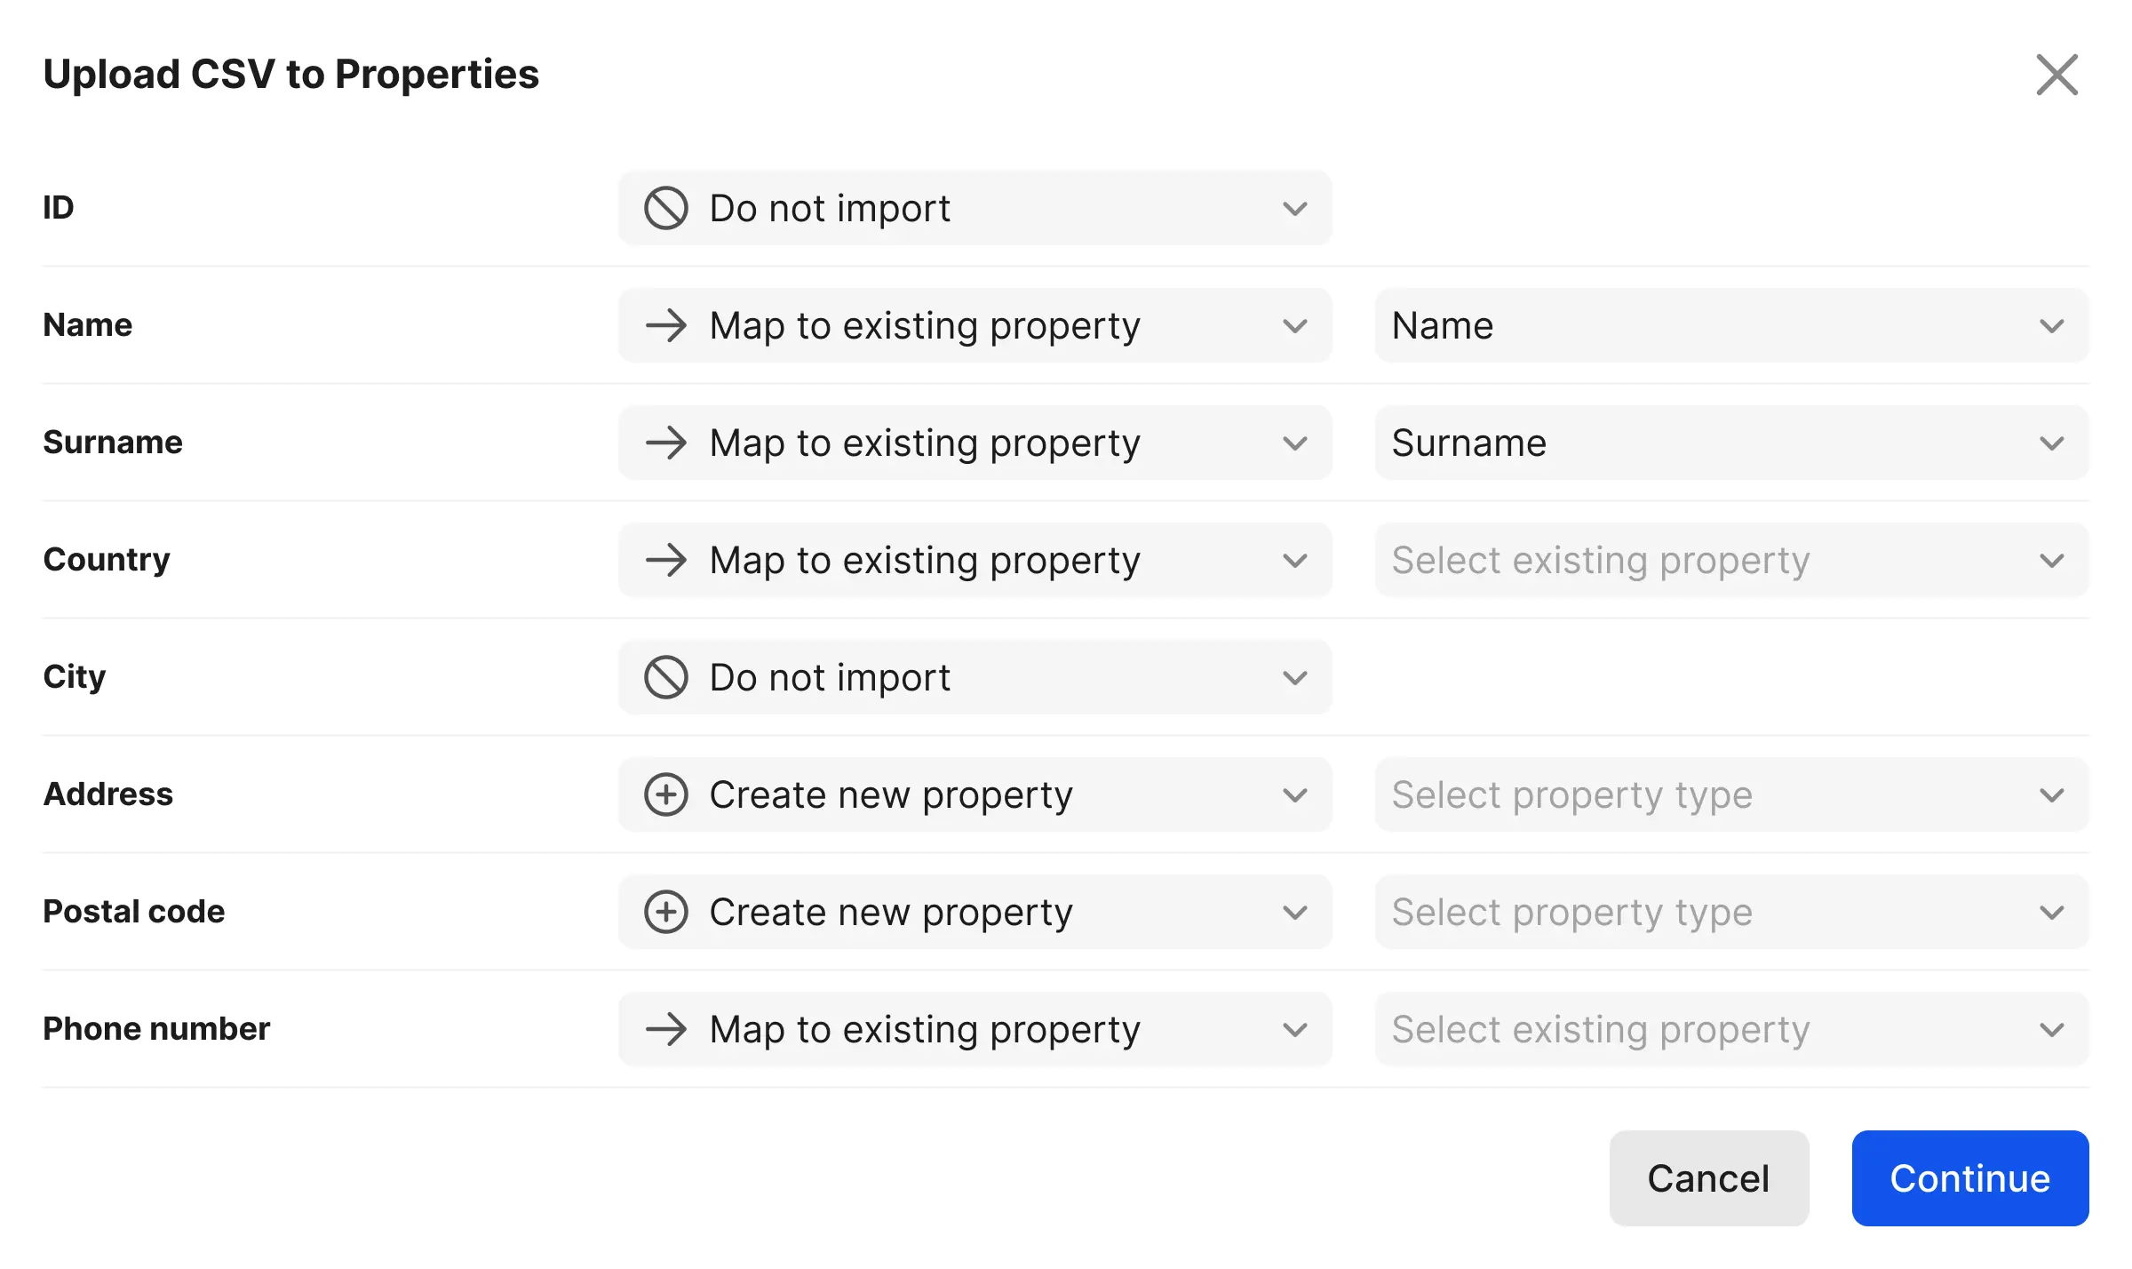Choose property type for Postal code
The width and height of the screenshot is (2132, 1269).
click(x=1730, y=913)
